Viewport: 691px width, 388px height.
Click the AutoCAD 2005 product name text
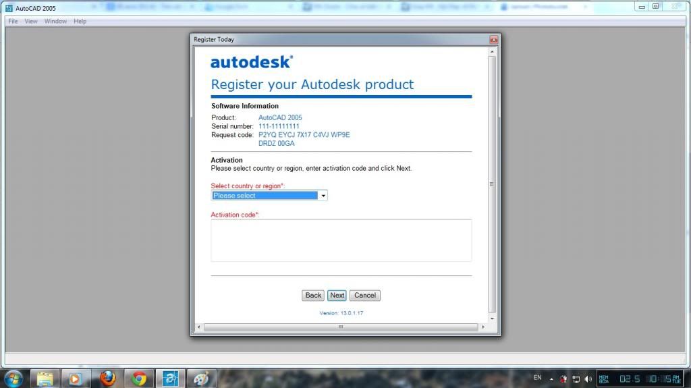point(280,117)
